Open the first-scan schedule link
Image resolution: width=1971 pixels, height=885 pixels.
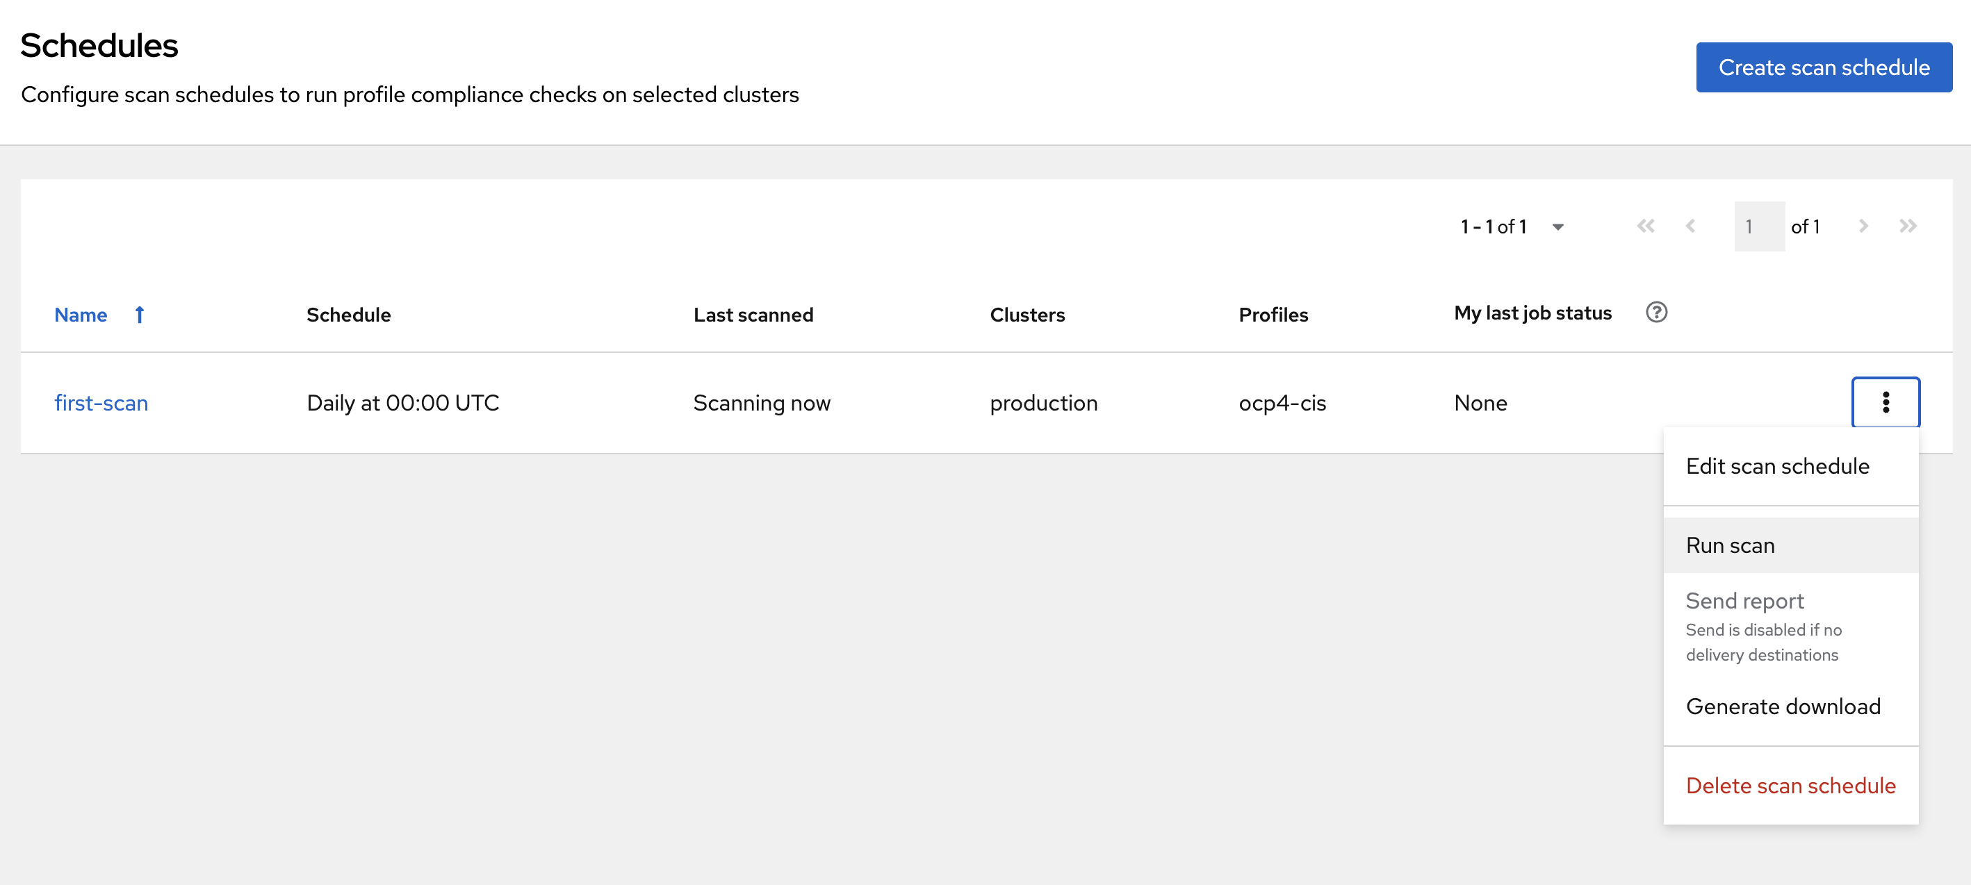coord(101,403)
